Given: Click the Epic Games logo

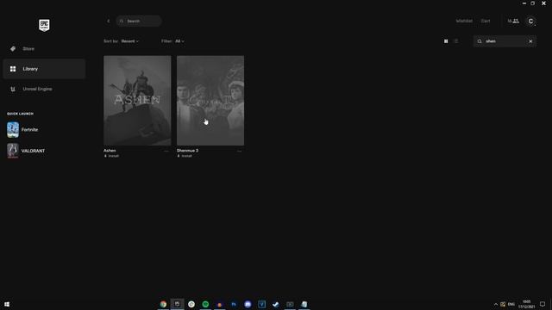Looking at the screenshot, I should point(44,25).
